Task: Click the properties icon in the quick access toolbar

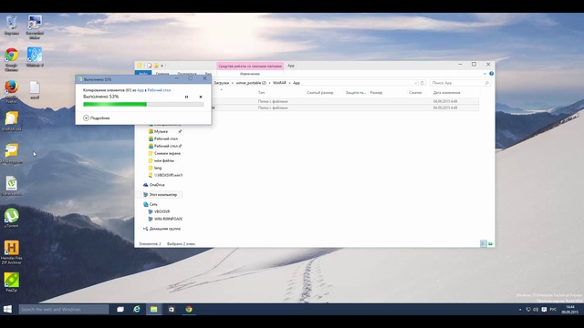Action: point(150,66)
